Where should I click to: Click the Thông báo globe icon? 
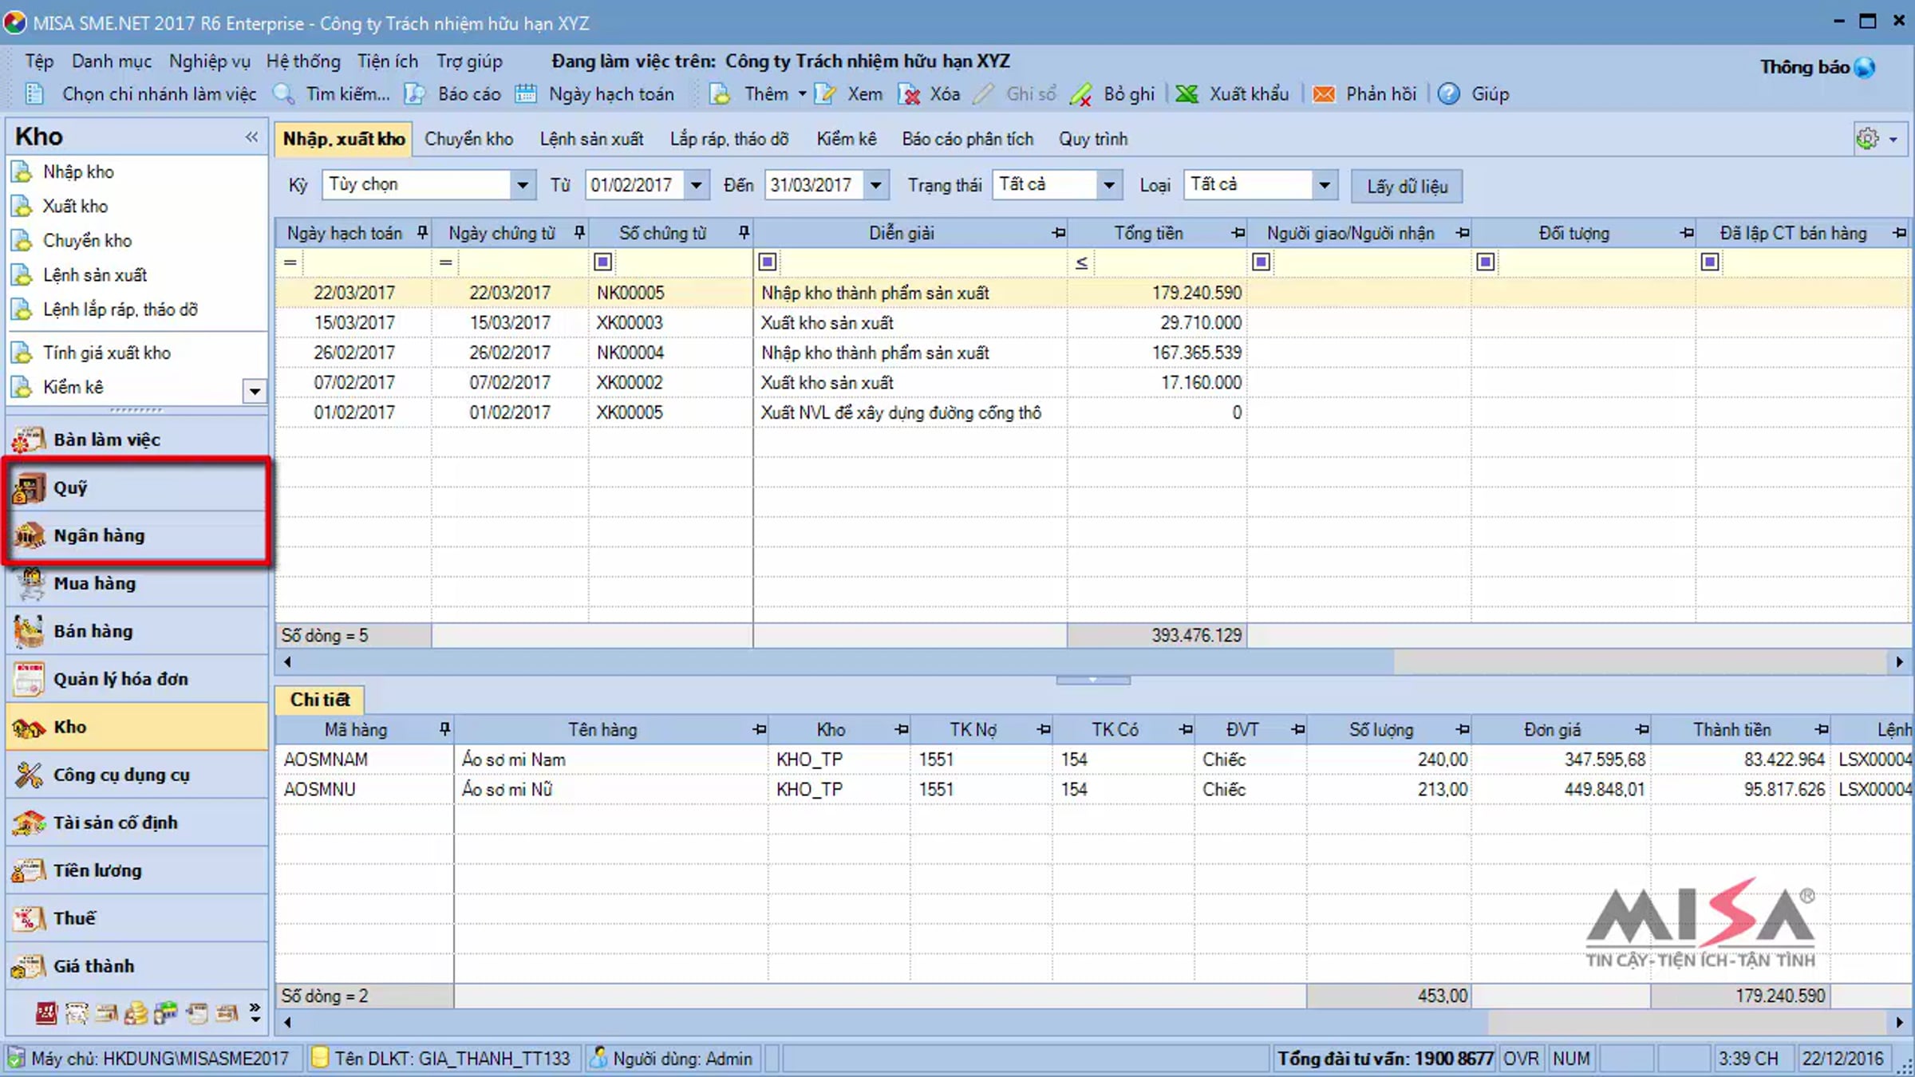point(1865,68)
